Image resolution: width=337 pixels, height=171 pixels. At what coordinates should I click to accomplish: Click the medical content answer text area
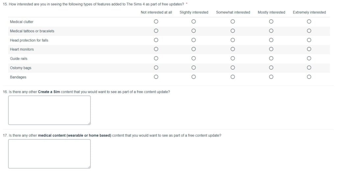point(49,154)
